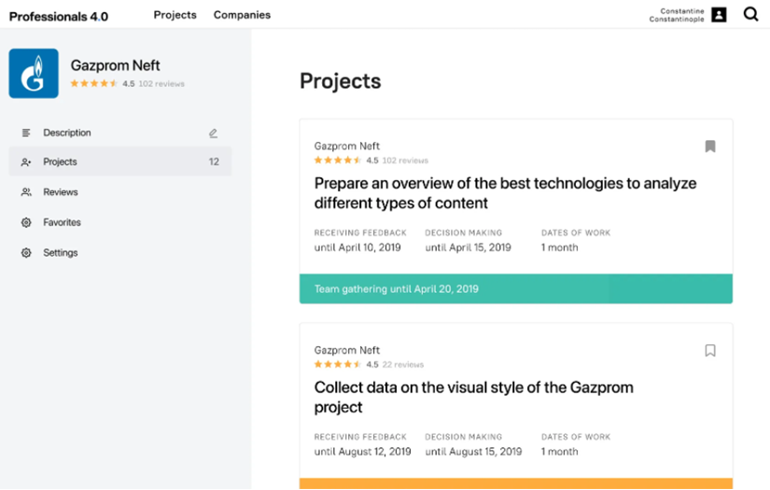Click Gazprom Neft name in first project card

(346, 146)
